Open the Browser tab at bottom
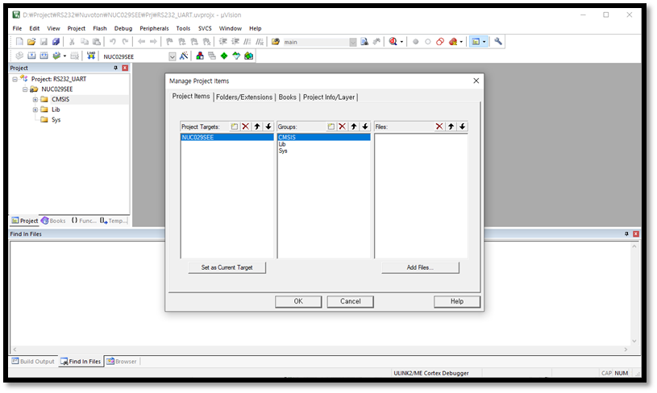Viewport: 657px width, 393px height. tap(122, 362)
